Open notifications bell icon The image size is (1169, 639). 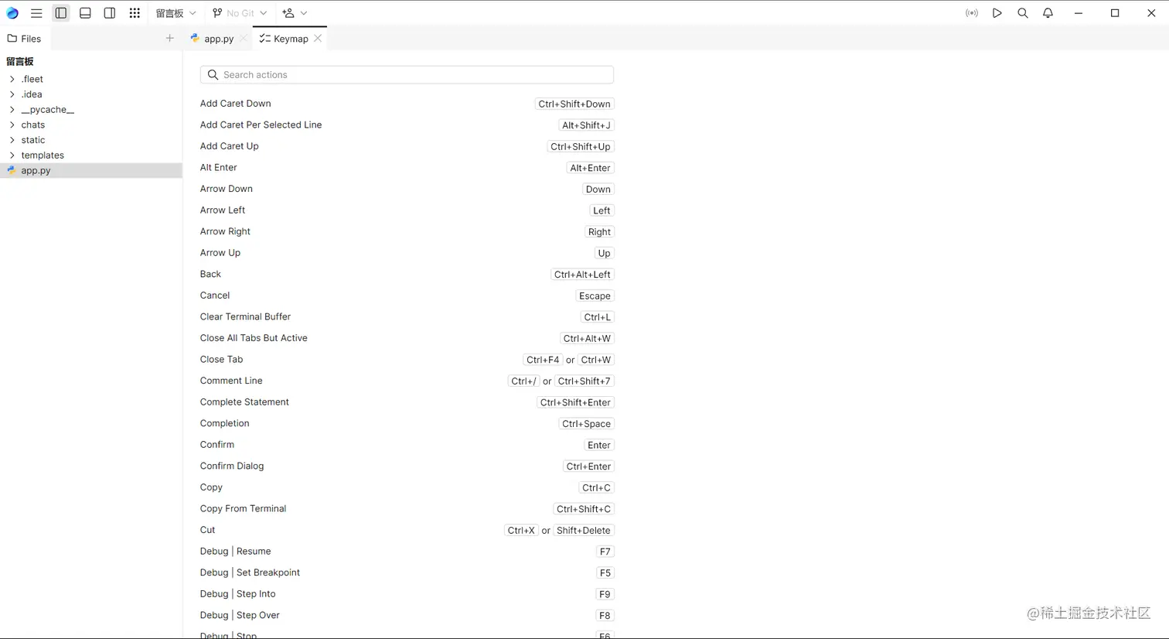click(x=1048, y=13)
